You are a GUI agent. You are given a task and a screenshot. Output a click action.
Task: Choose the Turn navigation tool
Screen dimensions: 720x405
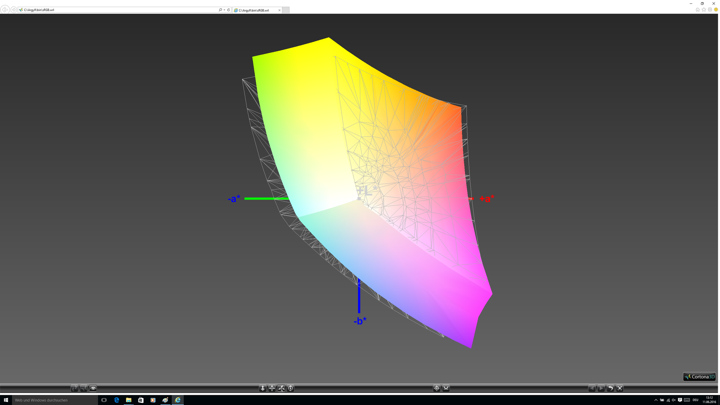tap(281, 388)
